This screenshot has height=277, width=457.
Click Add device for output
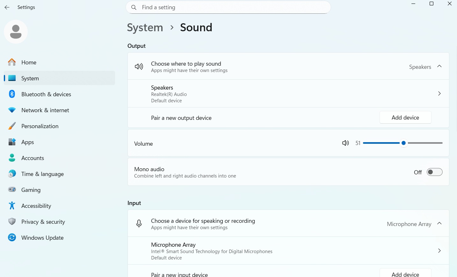(405, 117)
